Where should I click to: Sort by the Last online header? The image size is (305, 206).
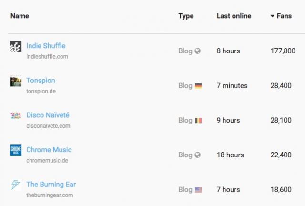coord(234,16)
